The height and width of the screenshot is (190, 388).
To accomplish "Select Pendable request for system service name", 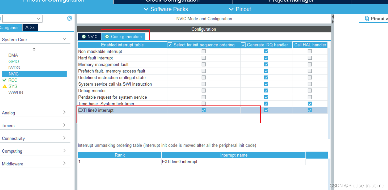I will 113,97.
